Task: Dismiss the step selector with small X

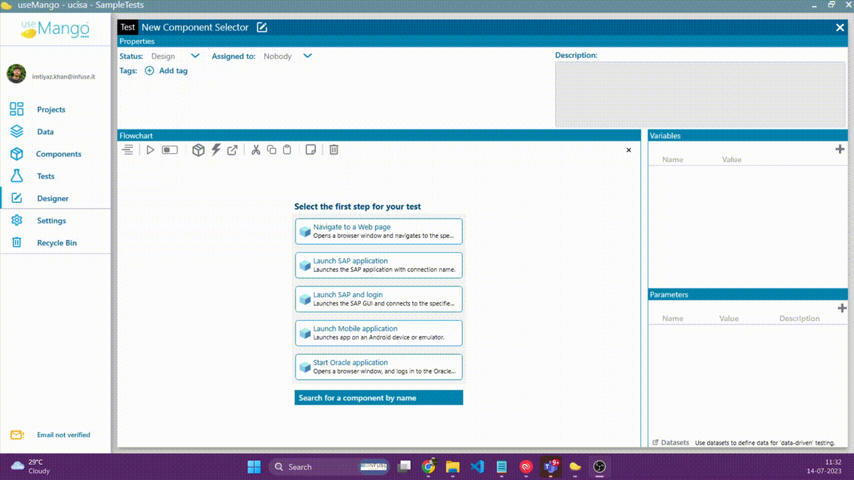Action: click(x=628, y=151)
